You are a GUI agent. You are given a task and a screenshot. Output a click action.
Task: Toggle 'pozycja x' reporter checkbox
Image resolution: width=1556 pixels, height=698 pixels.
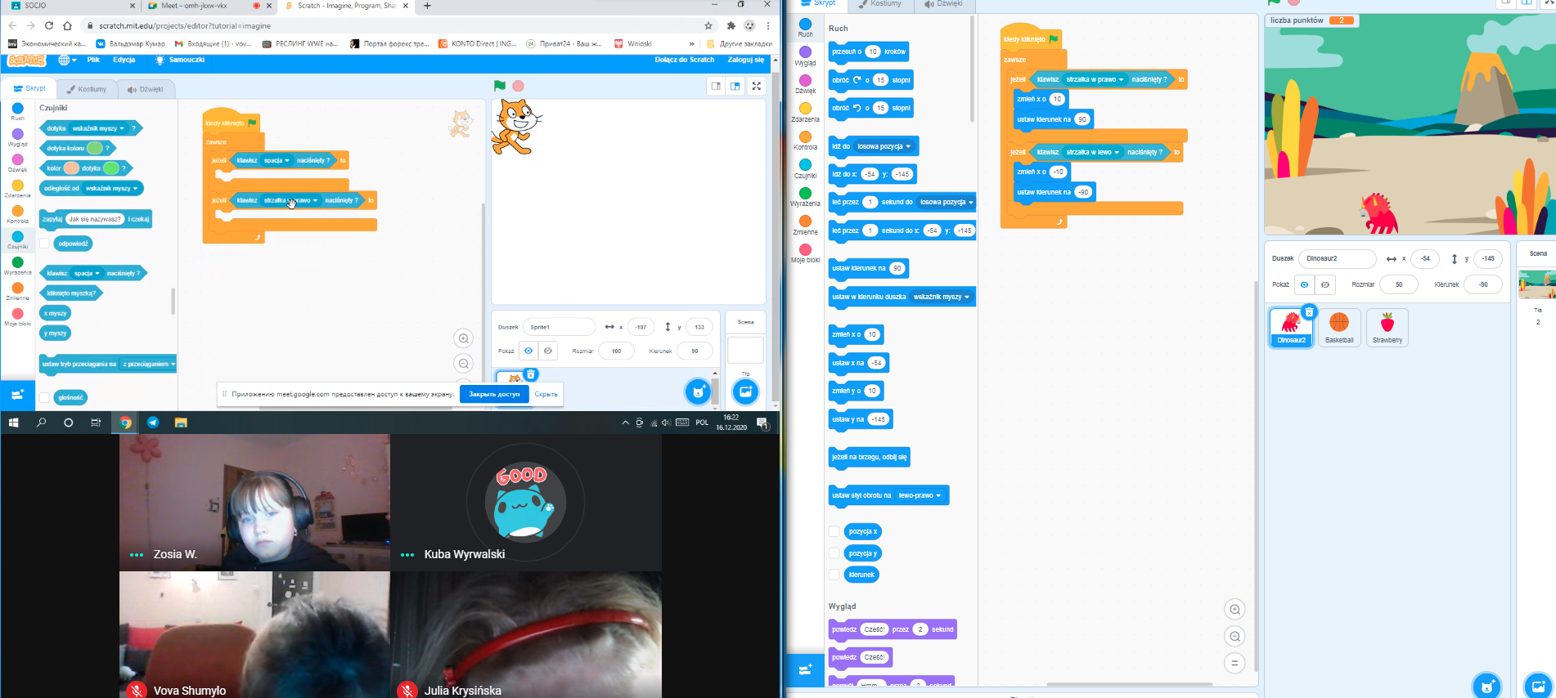(834, 531)
